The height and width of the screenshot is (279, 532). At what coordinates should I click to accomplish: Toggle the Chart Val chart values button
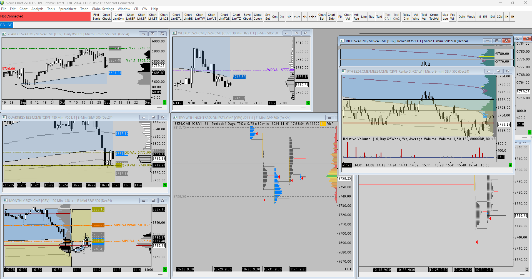[x=348, y=17]
